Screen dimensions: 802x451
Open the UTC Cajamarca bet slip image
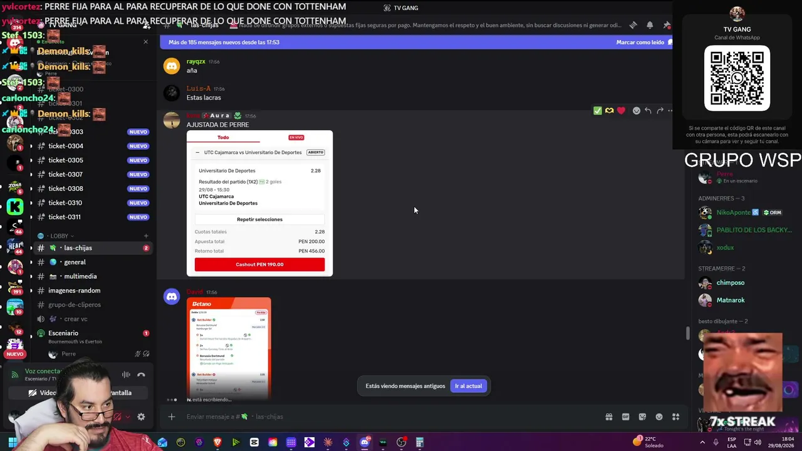tap(259, 203)
